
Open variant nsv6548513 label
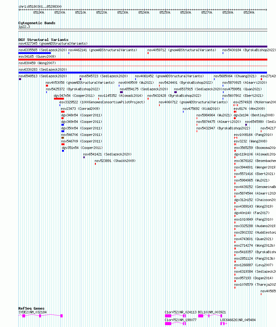43,76
